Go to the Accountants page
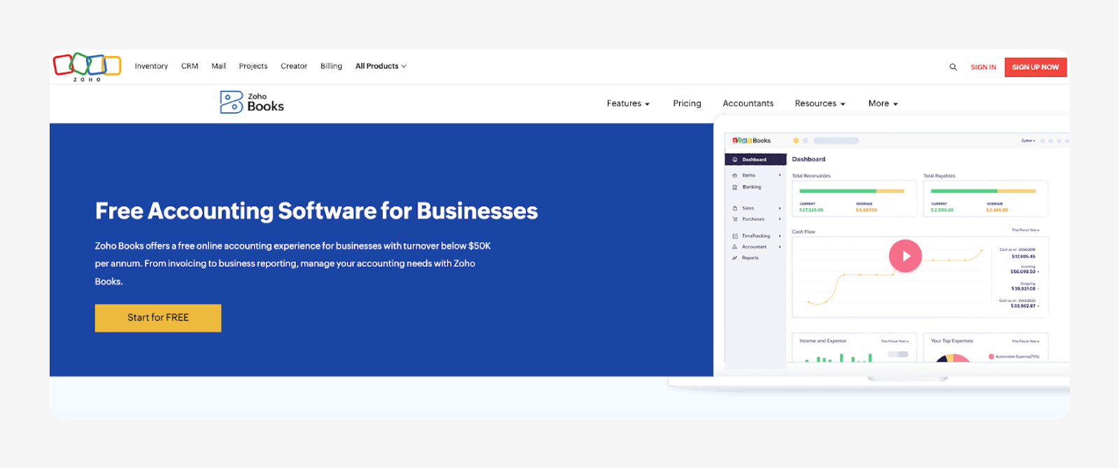Screen dimensions: 1119x468 [748, 103]
